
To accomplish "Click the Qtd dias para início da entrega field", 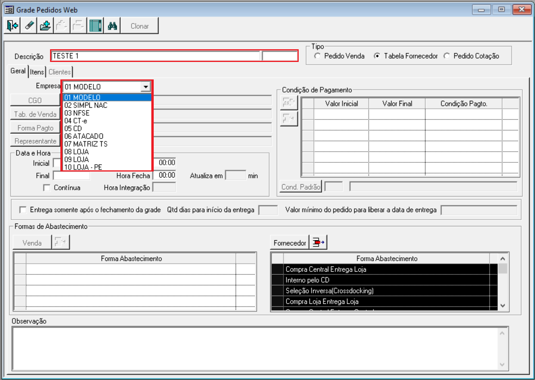I will (x=268, y=210).
